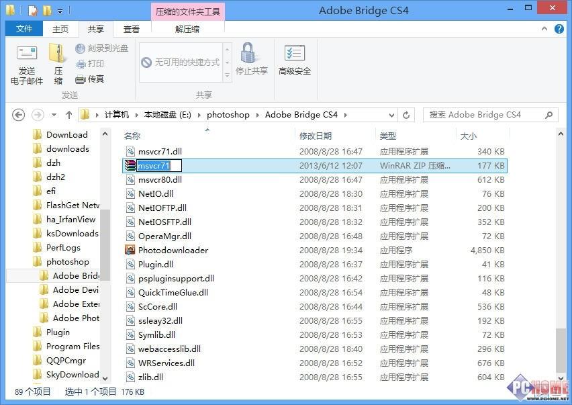
Task: Click the folder icon beside DownLoad
Action: click(x=37, y=134)
